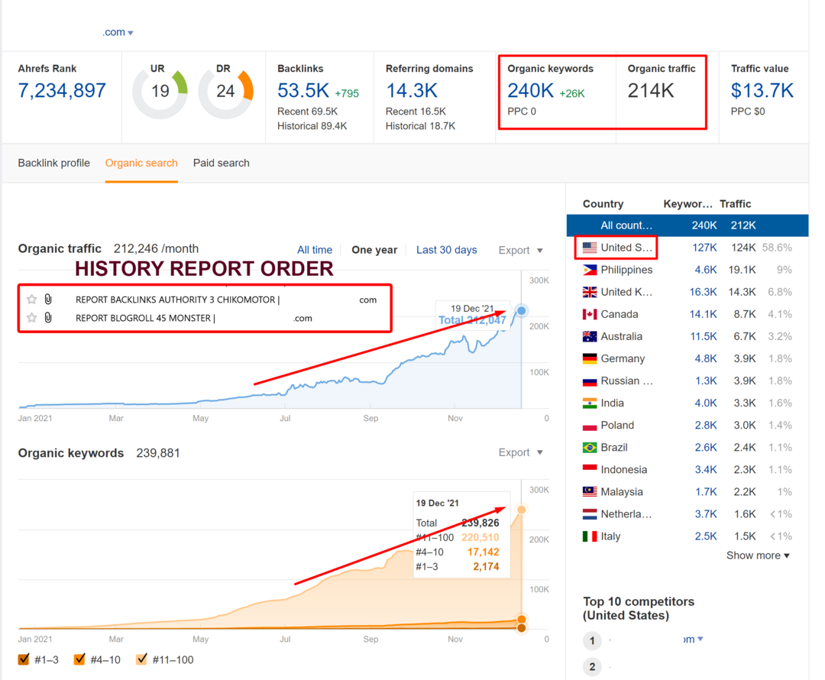Click the Philippines flag icon

[589, 270]
